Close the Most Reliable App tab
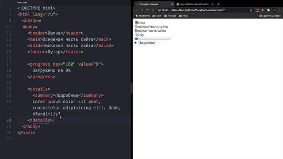283x159 pixels. click(212, 4)
